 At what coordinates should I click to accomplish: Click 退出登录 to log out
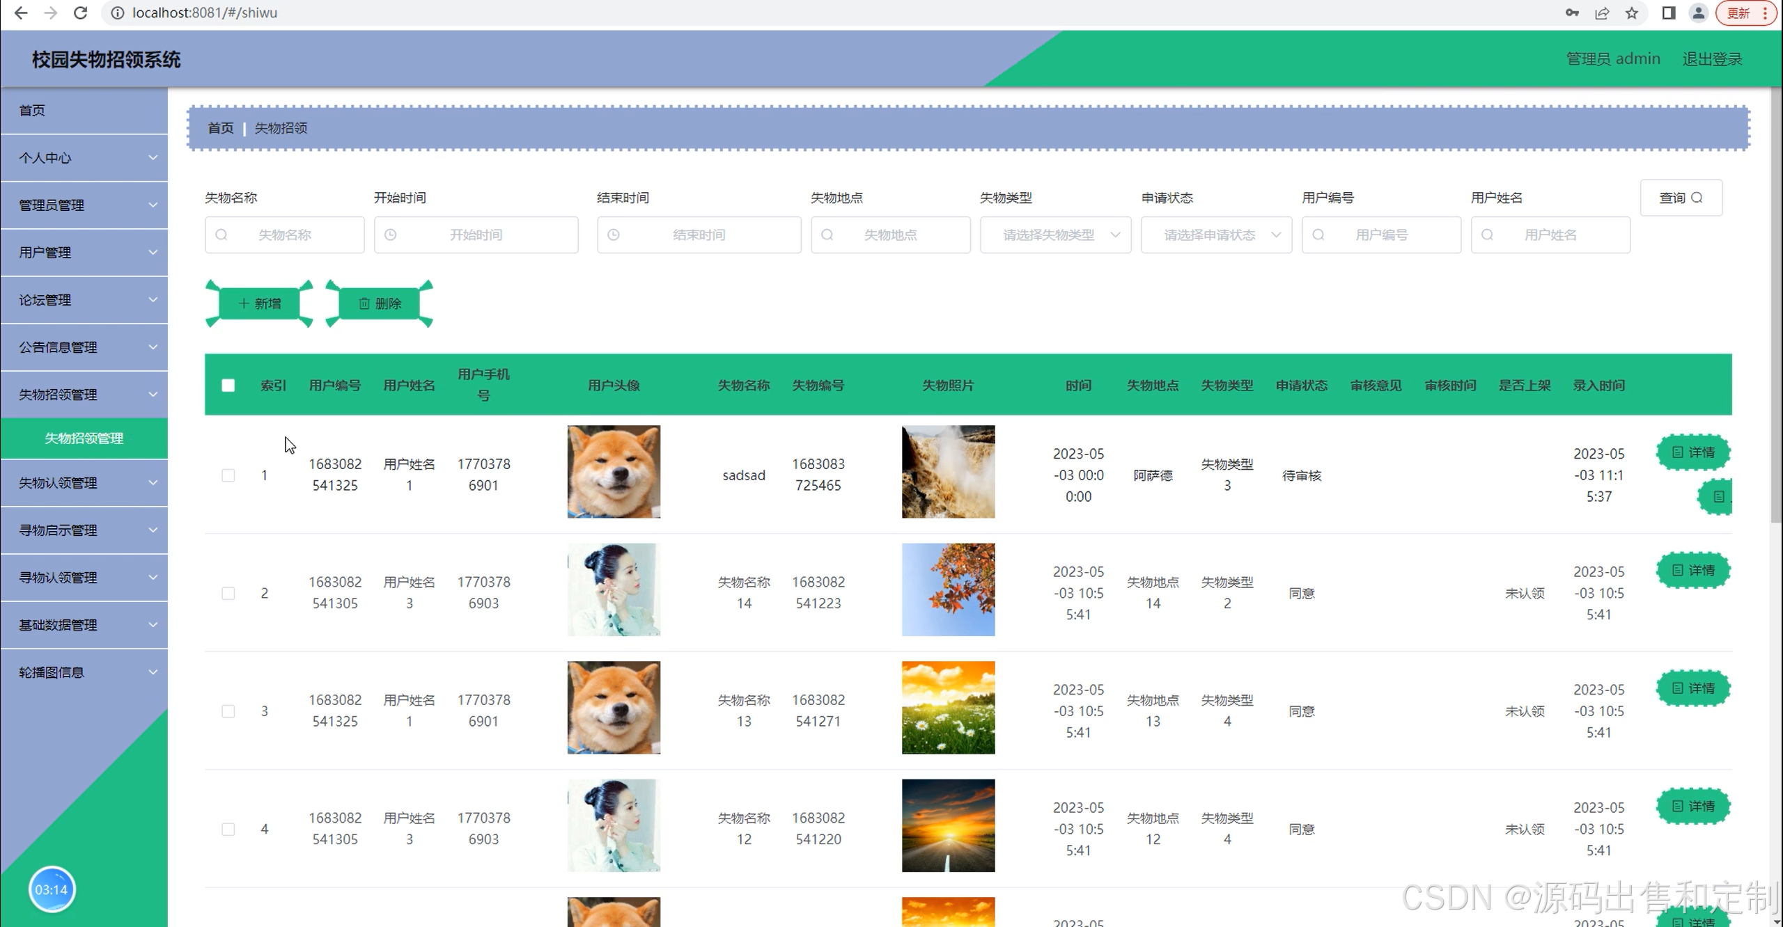[1712, 59]
